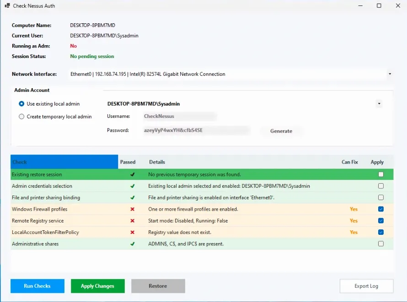Click 'Registry value does not exist.' detail

[180, 232]
